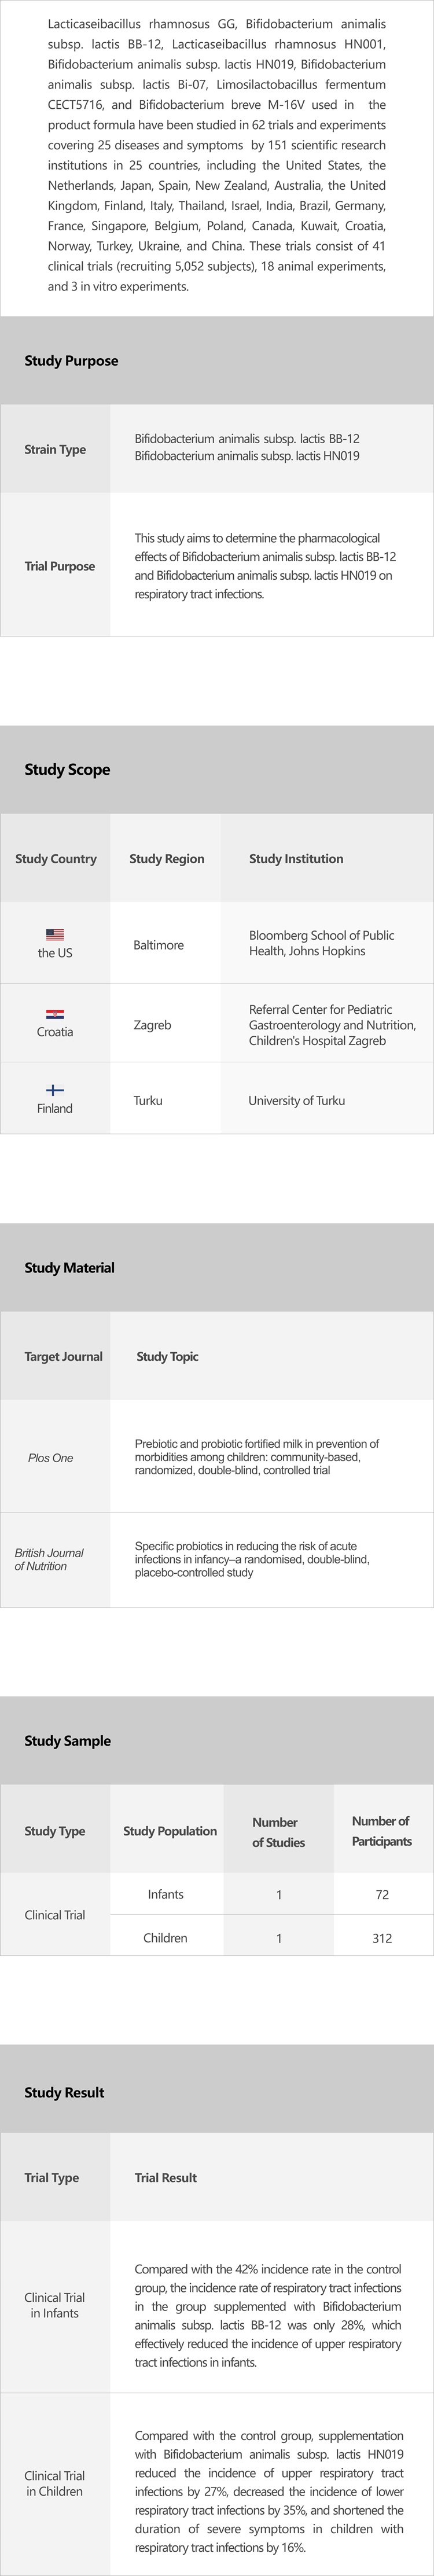Click the Study Material section heading
The height and width of the screenshot is (2576, 434).
[69, 1267]
